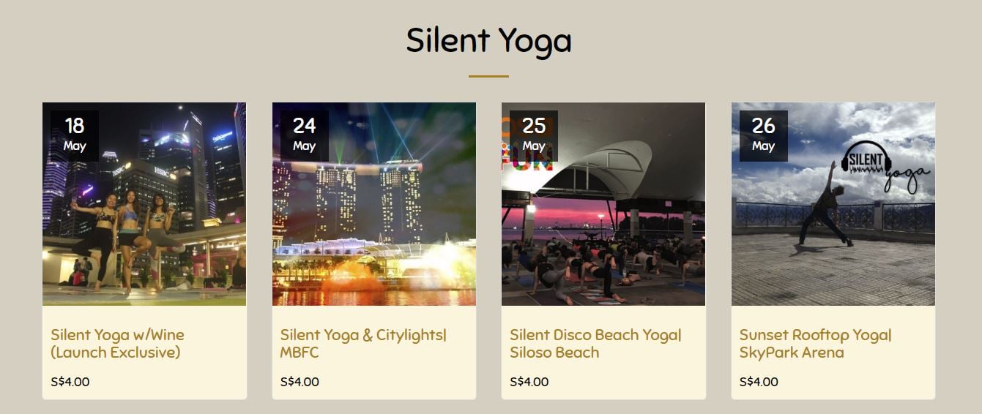The width and height of the screenshot is (982, 414).
Task: Go to Sunset Rooftop Yoga SkyPark Arena title
Action: click(815, 344)
